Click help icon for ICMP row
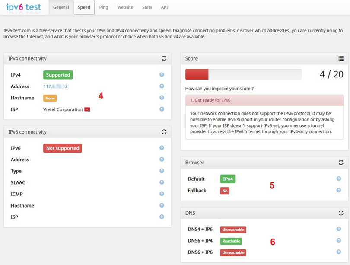This screenshot has width=350, height=265. [162, 194]
